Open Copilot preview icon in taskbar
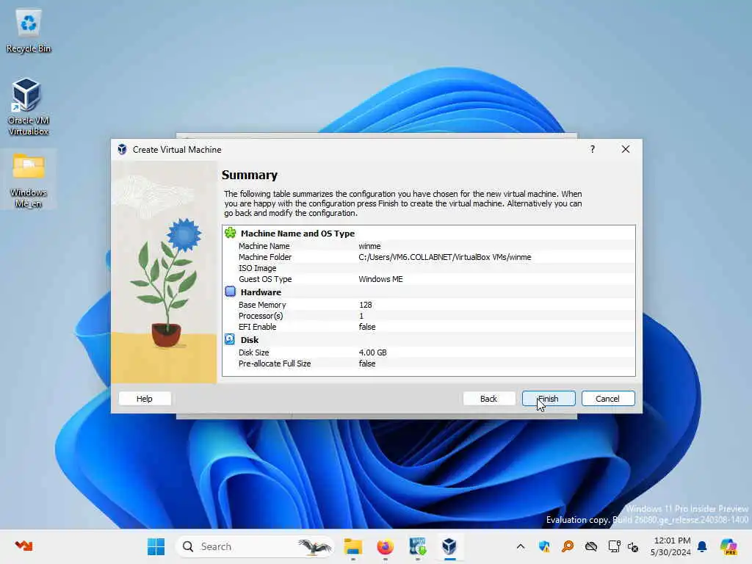Screen dimensions: 752x564 728,546
